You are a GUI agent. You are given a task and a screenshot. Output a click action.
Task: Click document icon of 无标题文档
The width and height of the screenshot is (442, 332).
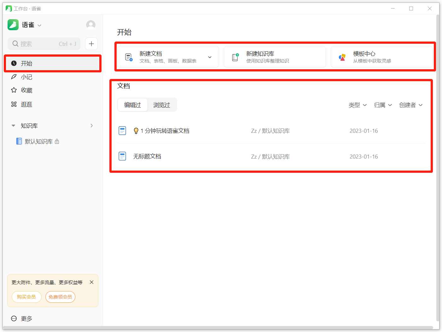(x=122, y=156)
